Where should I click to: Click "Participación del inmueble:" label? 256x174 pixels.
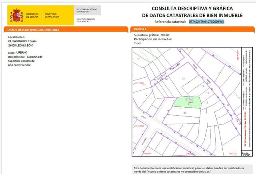[x=153, y=39]
